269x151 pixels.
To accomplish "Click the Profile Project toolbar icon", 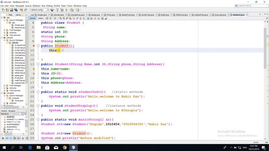I will coord(78,10).
